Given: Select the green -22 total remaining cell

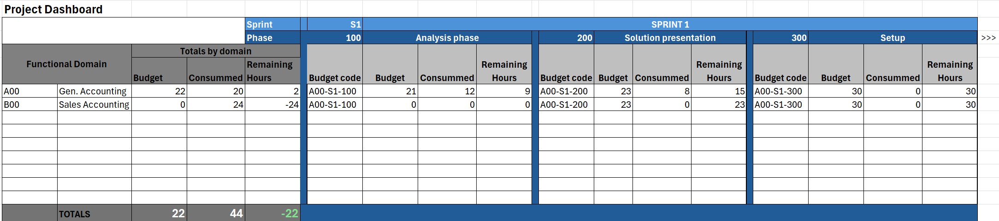Looking at the screenshot, I should [x=272, y=213].
